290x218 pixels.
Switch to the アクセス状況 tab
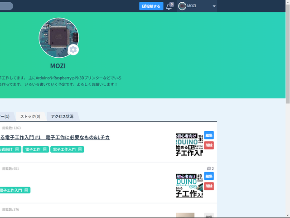[x=63, y=116]
